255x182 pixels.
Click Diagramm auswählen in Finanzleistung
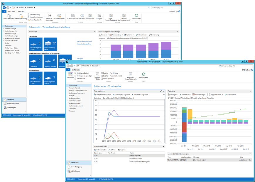pos(103,95)
